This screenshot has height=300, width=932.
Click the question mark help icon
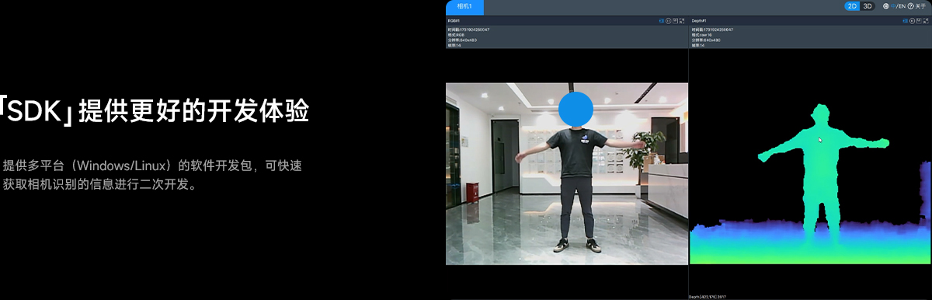pos(911,6)
